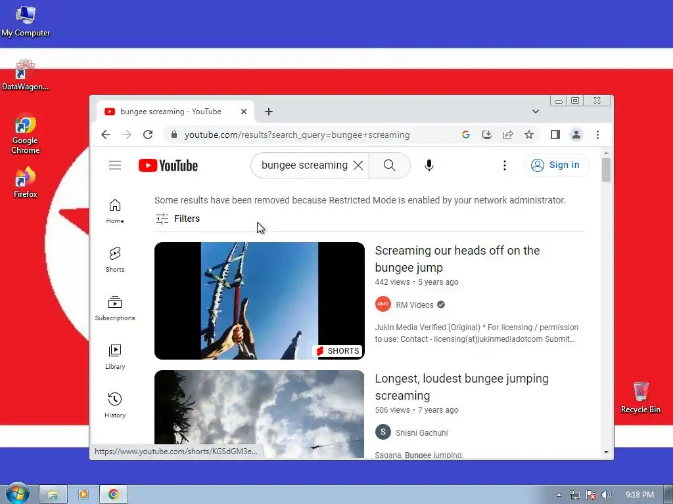
Task: Toggle the Chrome side panel
Action: click(x=555, y=135)
